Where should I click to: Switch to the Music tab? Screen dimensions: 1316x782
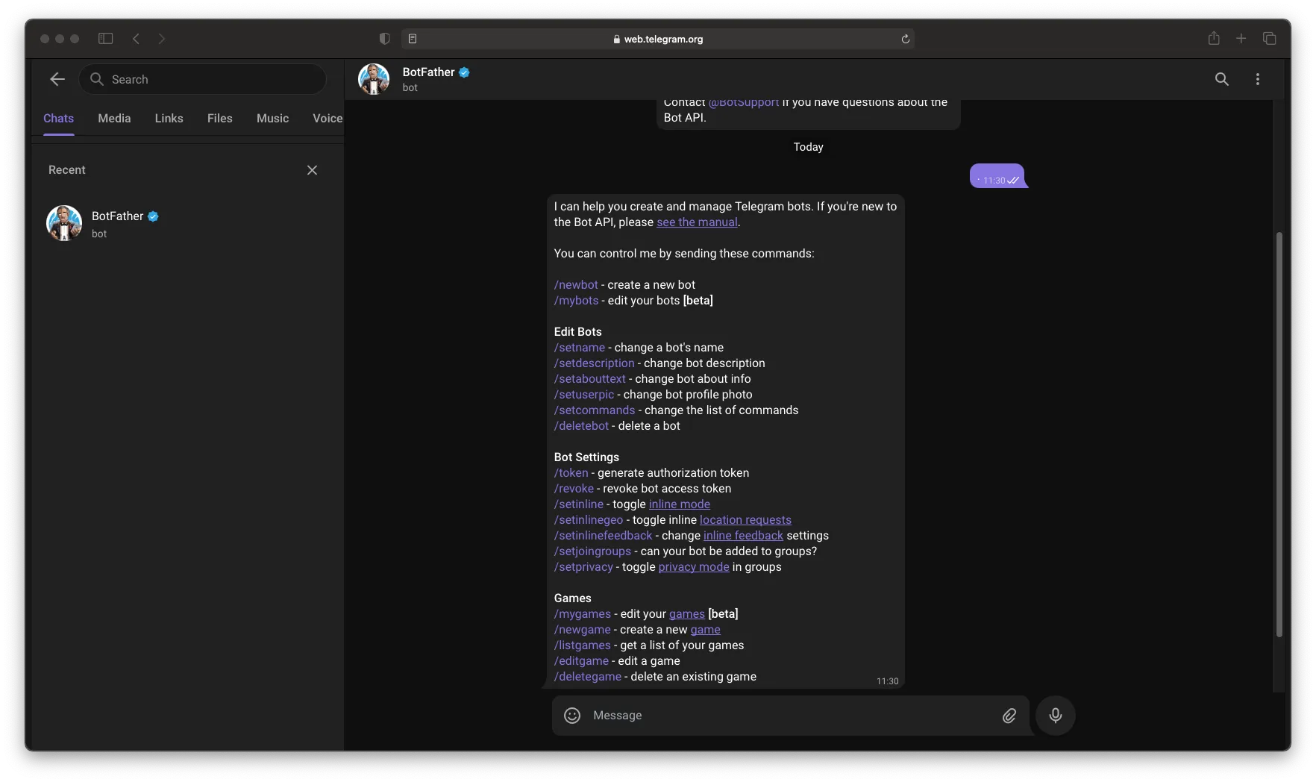coord(272,119)
